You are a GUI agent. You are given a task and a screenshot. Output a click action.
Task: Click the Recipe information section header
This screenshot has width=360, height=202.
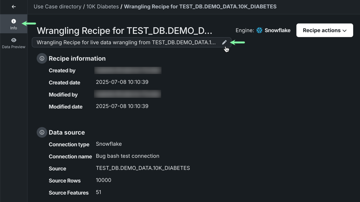(77, 59)
